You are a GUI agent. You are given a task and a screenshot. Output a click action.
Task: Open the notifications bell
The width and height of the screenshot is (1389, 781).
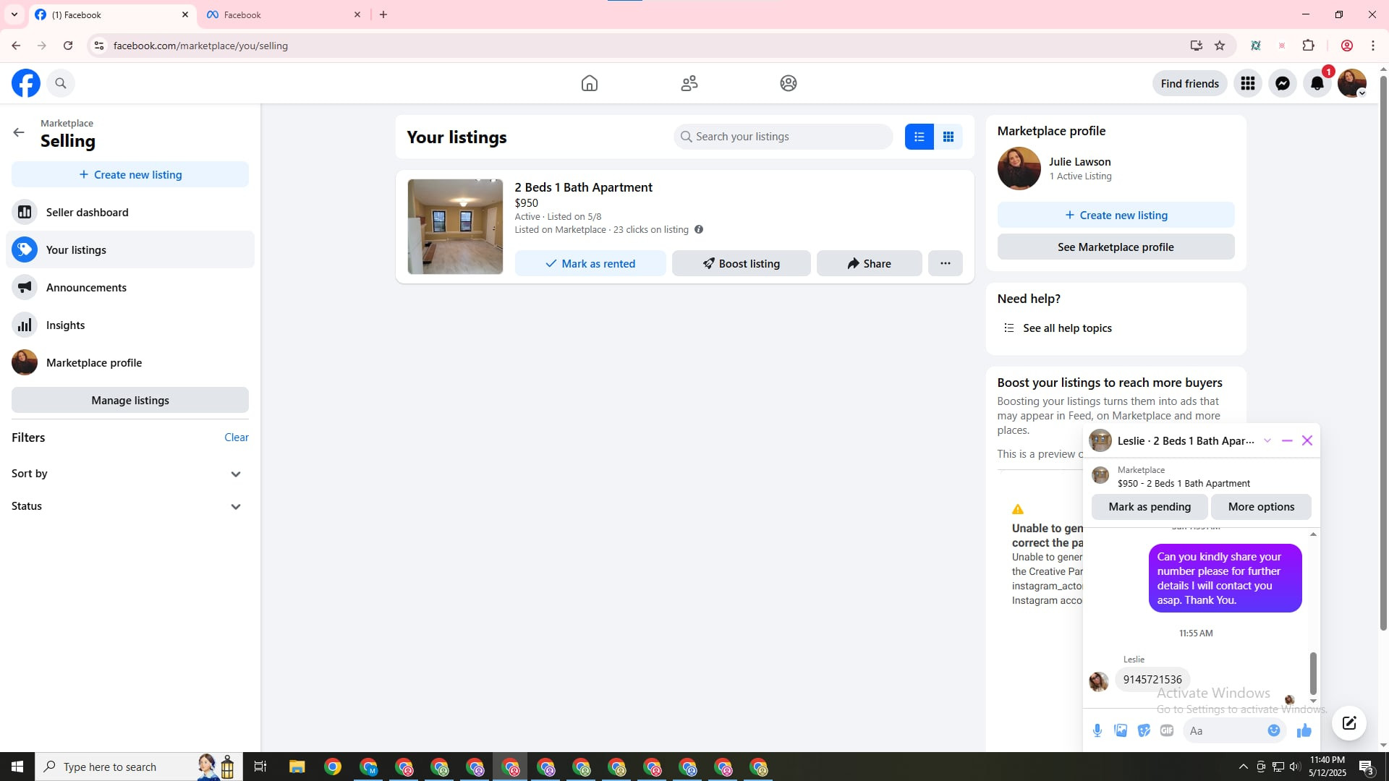click(x=1317, y=83)
